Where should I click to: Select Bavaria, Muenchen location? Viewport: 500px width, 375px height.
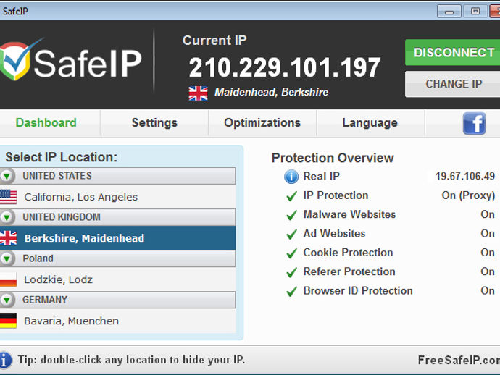tap(117, 321)
